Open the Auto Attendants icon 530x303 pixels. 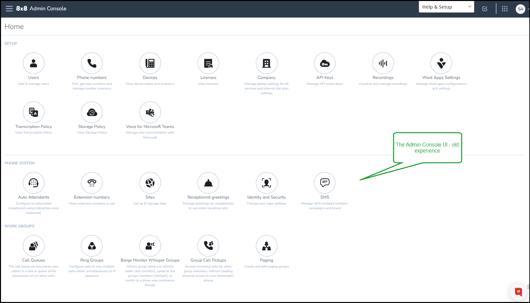click(x=34, y=183)
